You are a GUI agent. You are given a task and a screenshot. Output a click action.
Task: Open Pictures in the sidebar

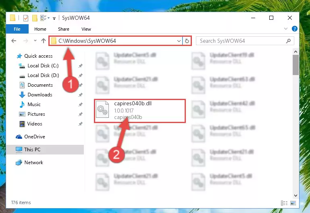[x=32, y=114]
